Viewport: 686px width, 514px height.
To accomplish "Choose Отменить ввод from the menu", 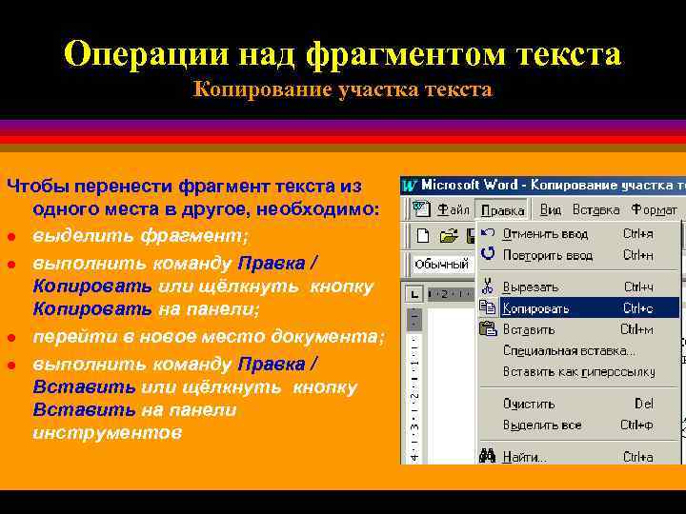I will 579,234.
